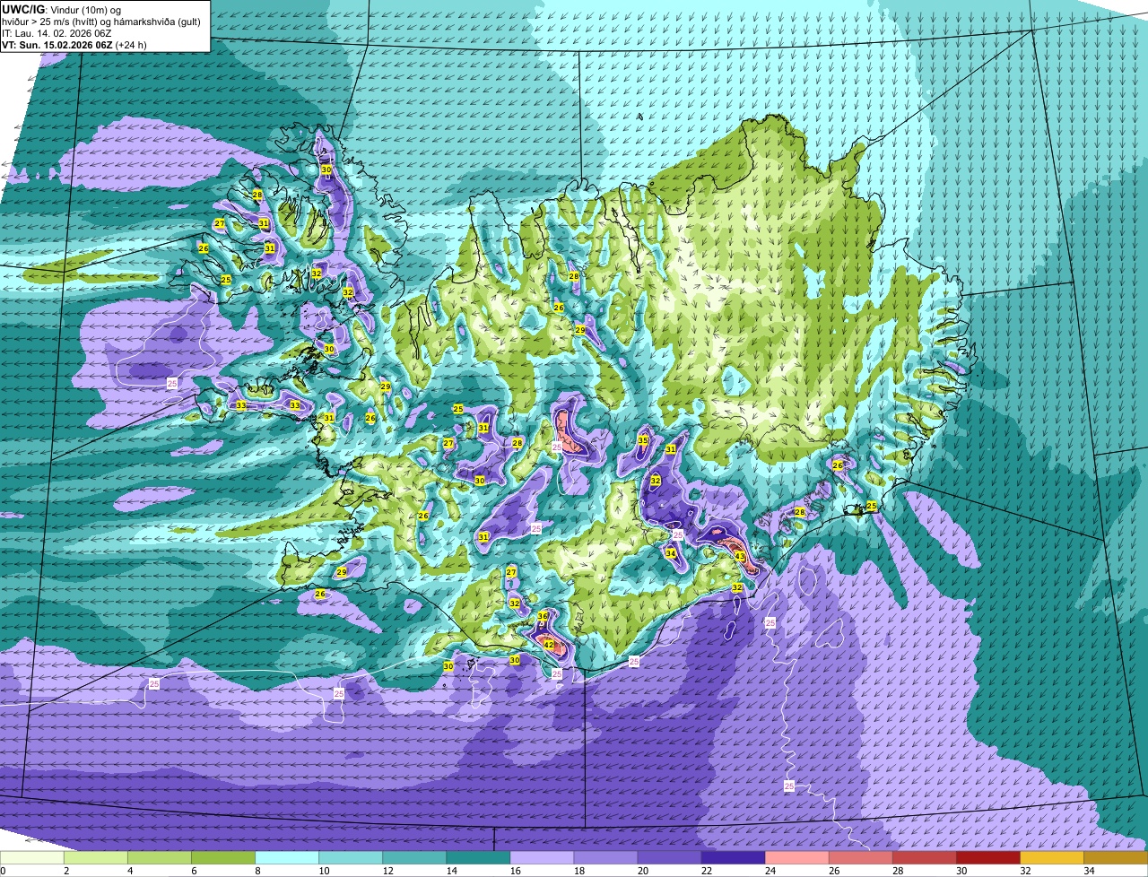Click the 0–2 m/s pale yellow legend swatch

coord(32,858)
